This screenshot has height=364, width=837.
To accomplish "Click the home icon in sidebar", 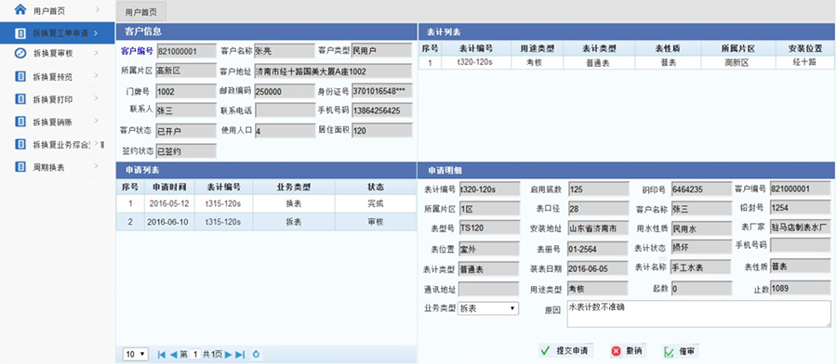I will [20, 9].
